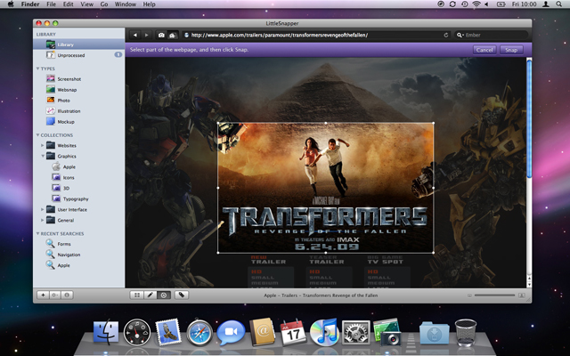
Task: Open the Edit menu
Action: coord(68,4)
